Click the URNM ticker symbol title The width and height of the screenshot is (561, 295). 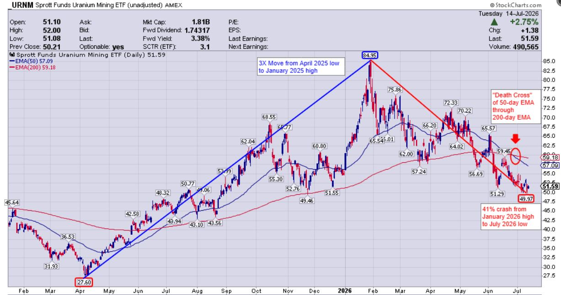coord(22,4)
